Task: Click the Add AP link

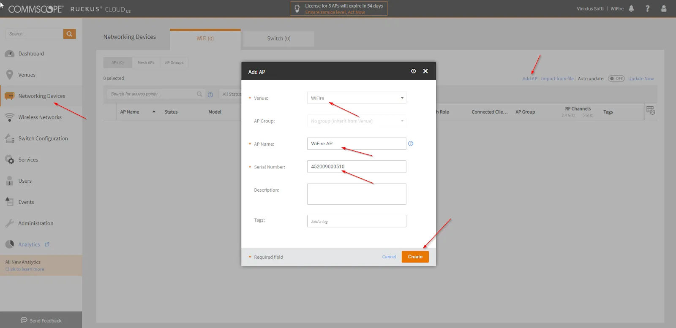Action: click(x=530, y=79)
